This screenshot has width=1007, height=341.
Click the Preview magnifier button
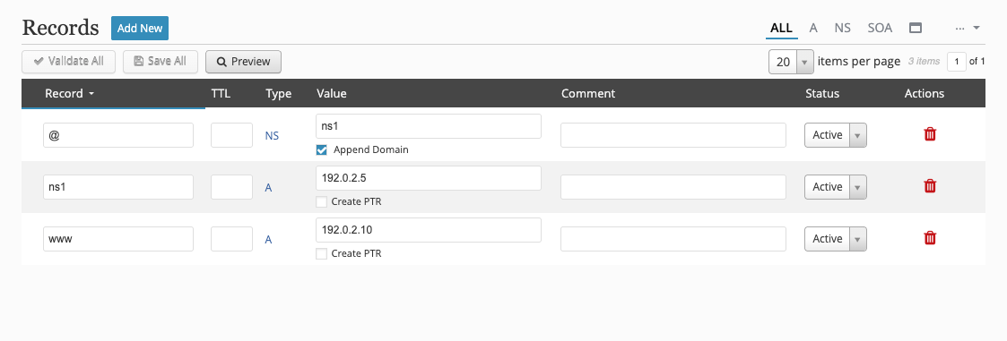point(243,62)
